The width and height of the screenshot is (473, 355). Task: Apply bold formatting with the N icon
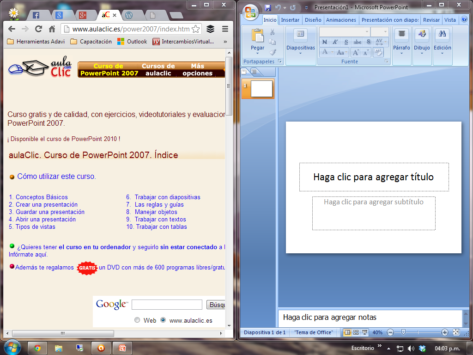tap(325, 42)
